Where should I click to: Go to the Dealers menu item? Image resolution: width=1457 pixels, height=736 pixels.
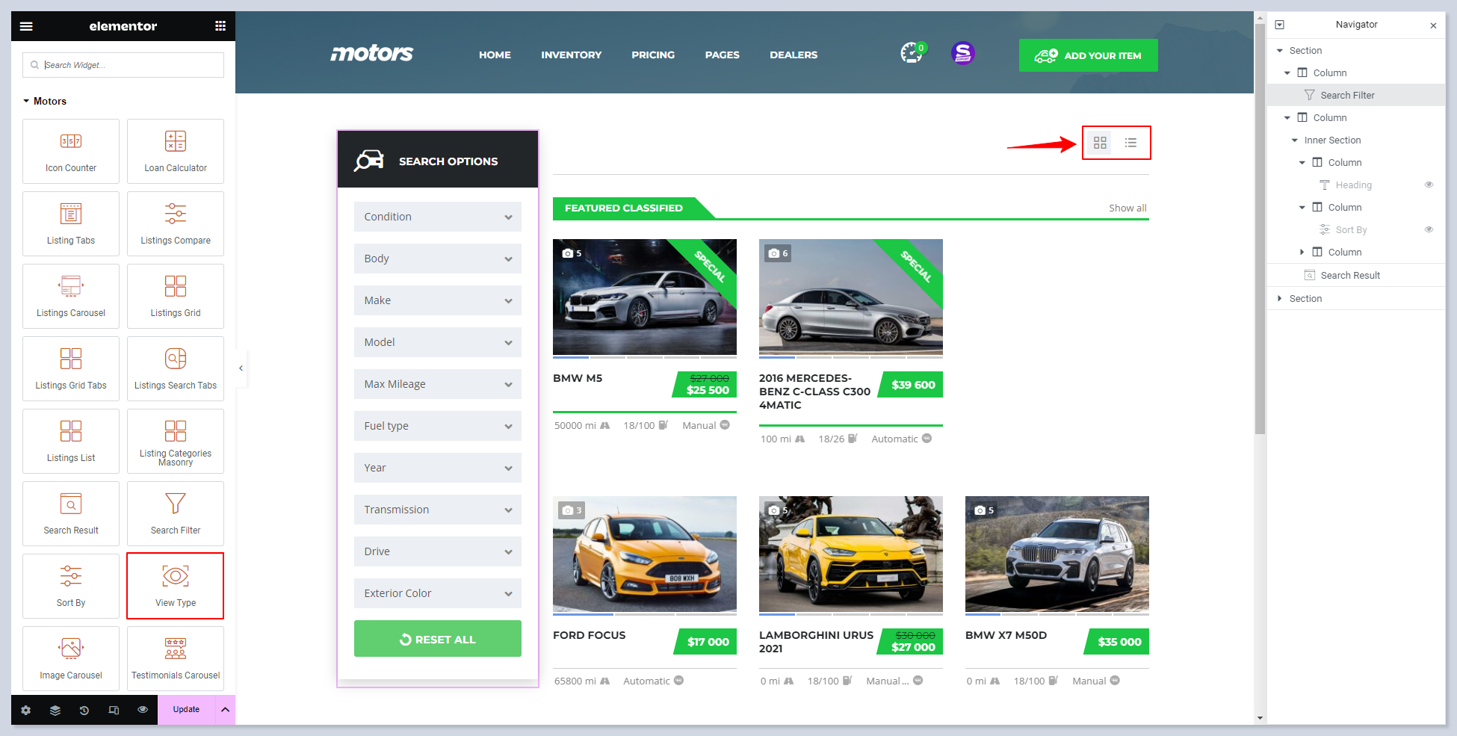[794, 55]
